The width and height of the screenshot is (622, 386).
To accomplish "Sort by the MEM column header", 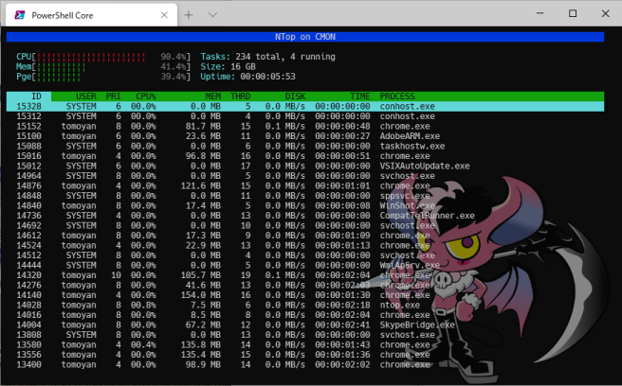I will [213, 96].
